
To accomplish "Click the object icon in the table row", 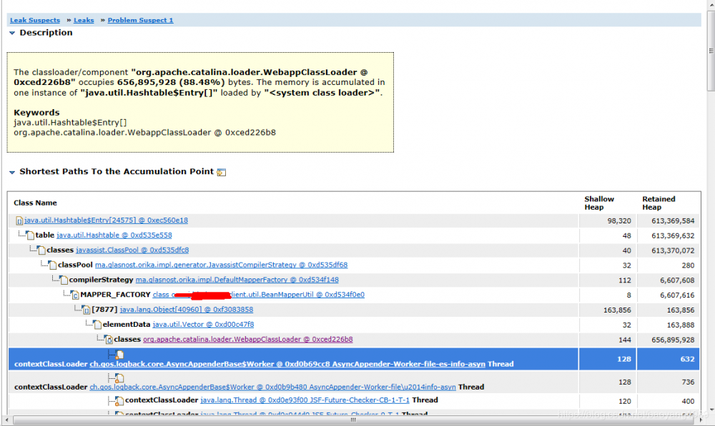I will tap(30, 235).
